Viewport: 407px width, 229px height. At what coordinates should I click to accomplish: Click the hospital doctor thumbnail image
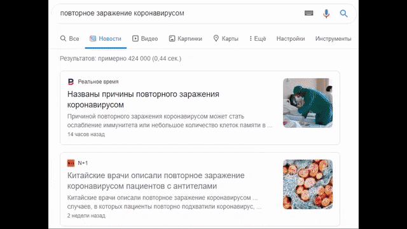pos(308,103)
